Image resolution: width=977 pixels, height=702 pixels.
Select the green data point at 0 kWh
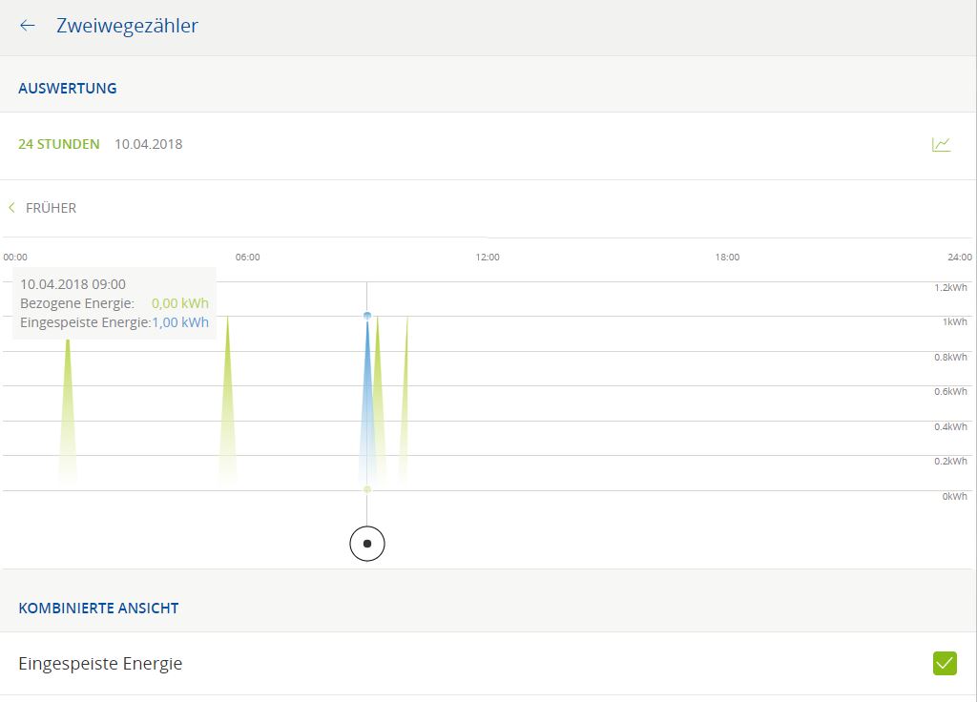(367, 489)
